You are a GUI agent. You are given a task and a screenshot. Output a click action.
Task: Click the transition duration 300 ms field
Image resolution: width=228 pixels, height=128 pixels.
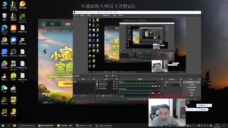click(x=173, y=85)
